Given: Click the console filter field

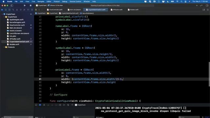Looking at the screenshot, I should 189,117.
